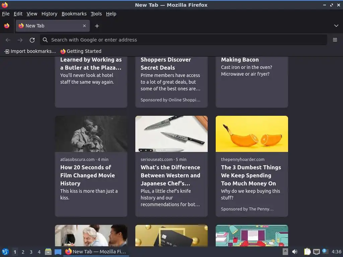Open a new tab with plus button
Viewport: 343px width, 257px height.
click(97, 26)
